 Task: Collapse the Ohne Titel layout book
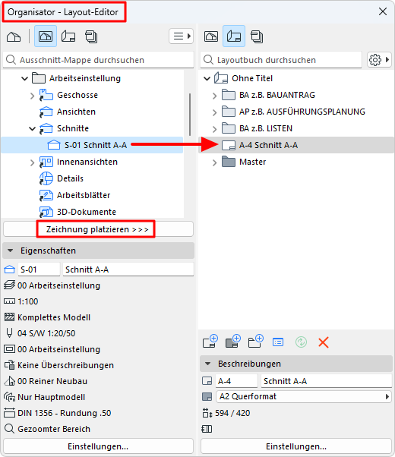click(x=207, y=78)
